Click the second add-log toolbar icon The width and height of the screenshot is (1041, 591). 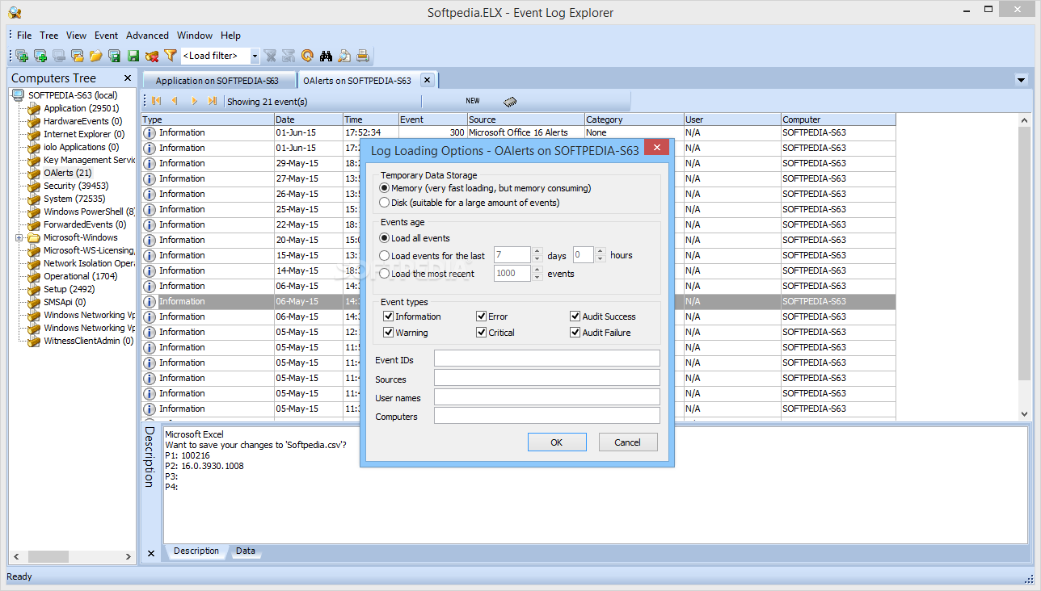point(40,56)
